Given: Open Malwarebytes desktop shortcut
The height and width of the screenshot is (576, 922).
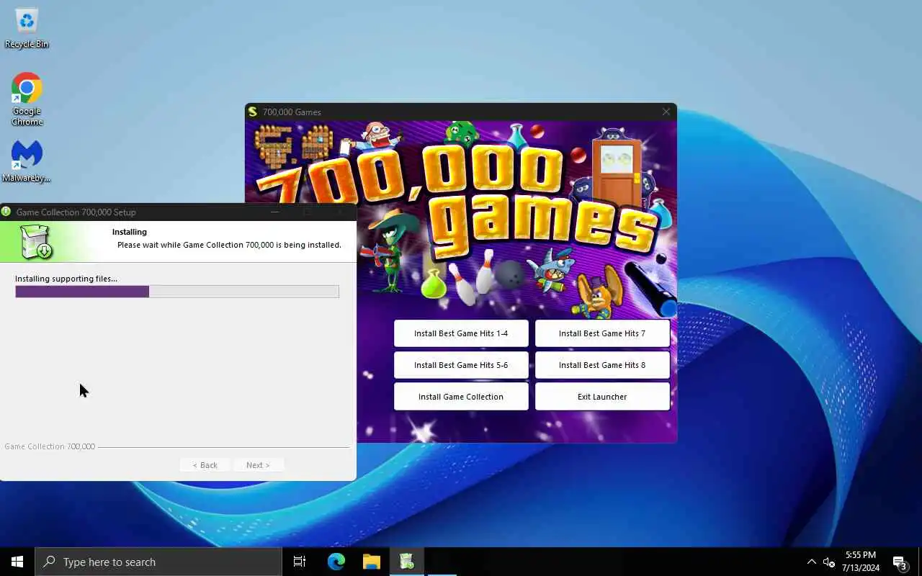Looking at the screenshot, I should 27,161.
